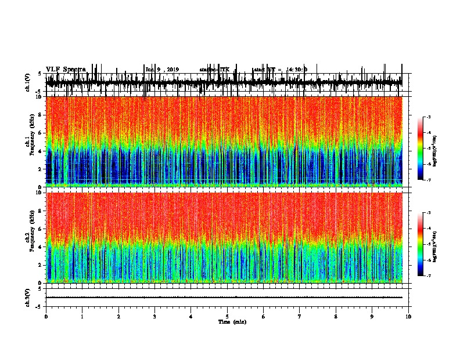Click the ch.1 "Frequency (kHz)" axis label
This screenshot has height=355, width=460.
coord(32,135)
